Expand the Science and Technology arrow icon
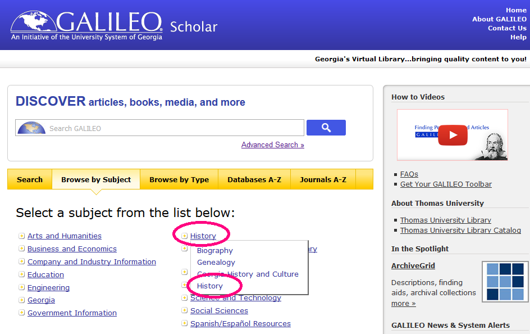 184,298
